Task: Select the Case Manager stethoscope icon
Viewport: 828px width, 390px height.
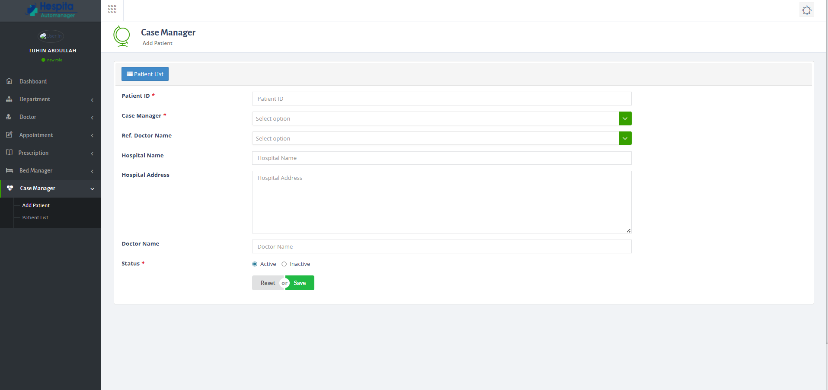Action: (x=10, y=188)
